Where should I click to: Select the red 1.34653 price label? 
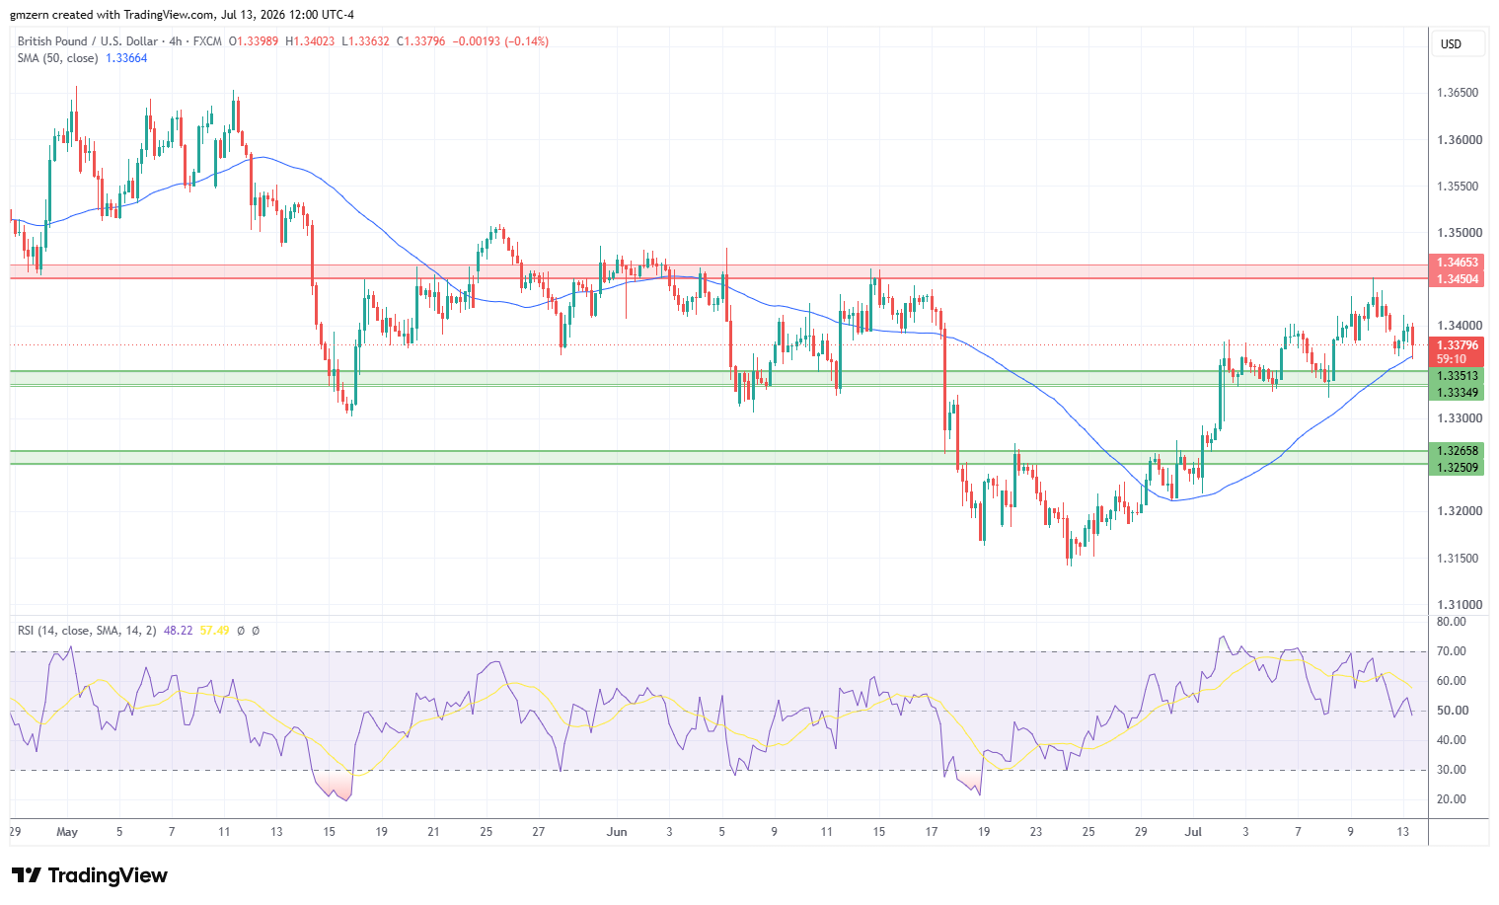click(1458, 263)
